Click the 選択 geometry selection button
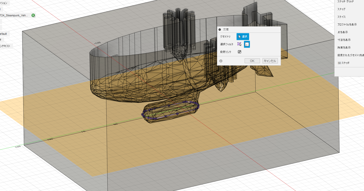This screenshot has width=364, height=191. [x=243, y=37]
